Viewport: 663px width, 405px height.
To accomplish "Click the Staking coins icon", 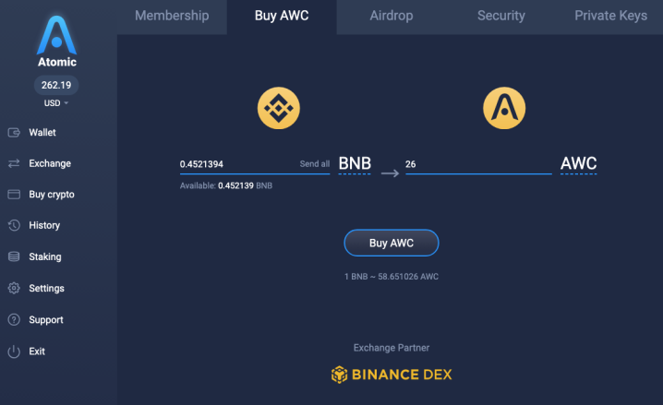I will 14,256.
